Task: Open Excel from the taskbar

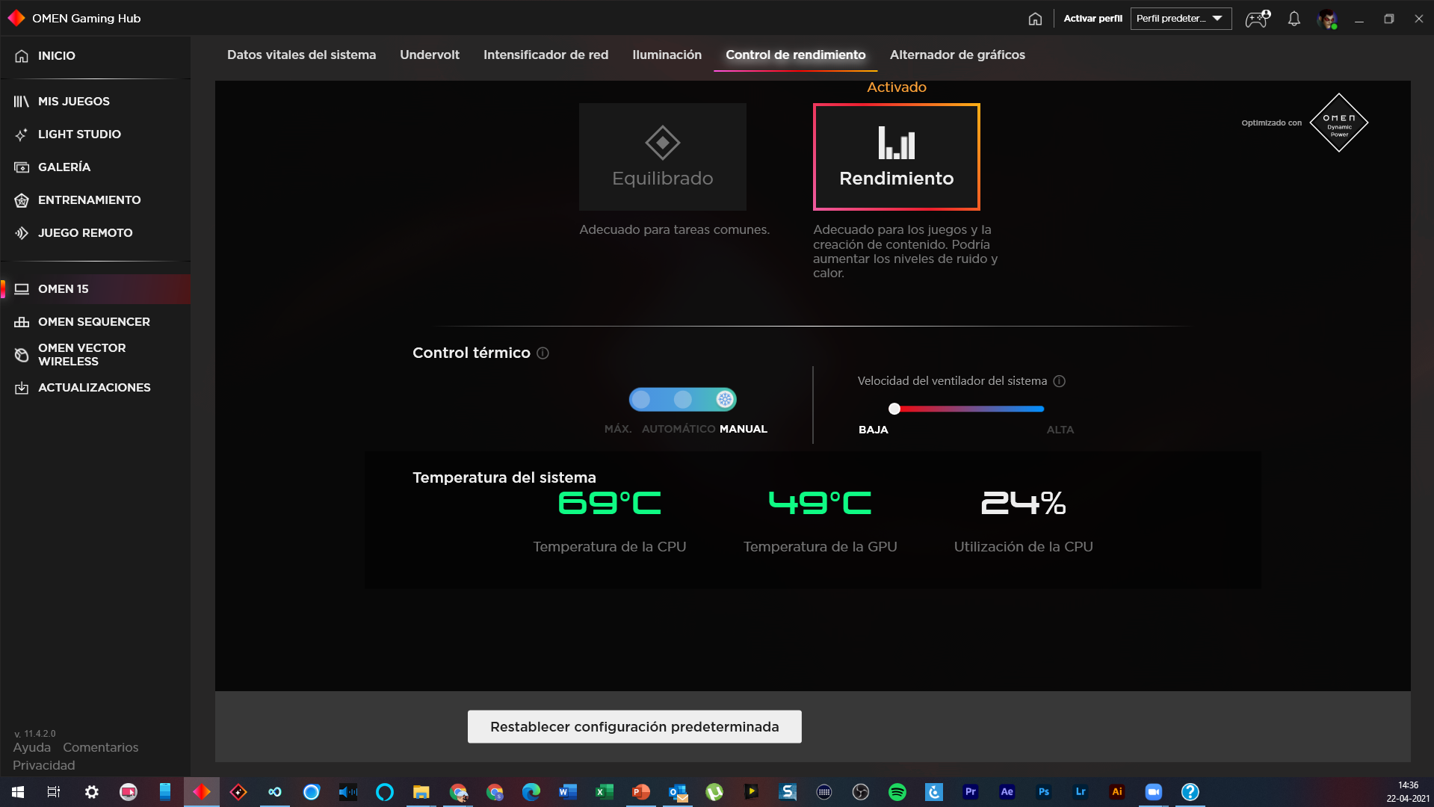Action: click(x=605, y=792)
